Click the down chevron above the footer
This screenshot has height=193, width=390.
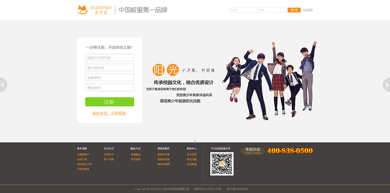[x=195, y=141]
